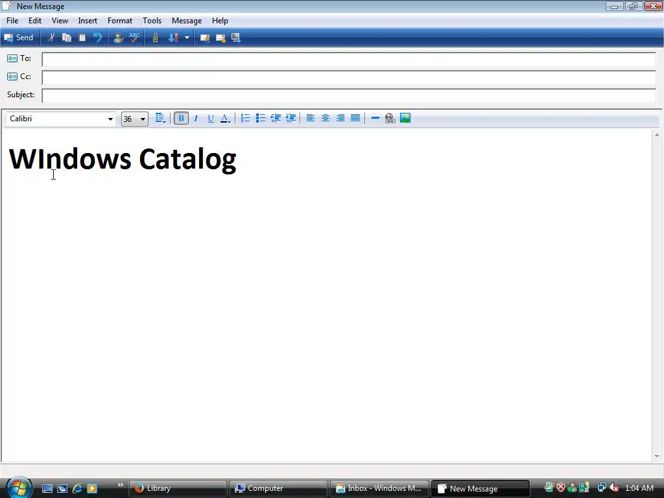
Task: Open address book via Cc: button
Action: 19,77
